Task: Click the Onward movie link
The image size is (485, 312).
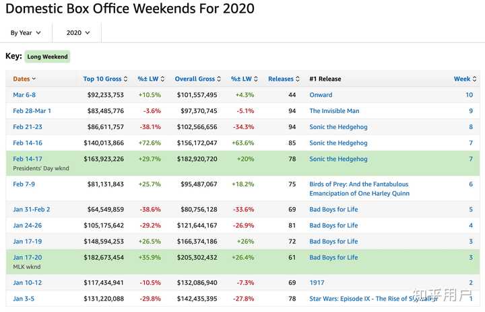Action: 321,95
